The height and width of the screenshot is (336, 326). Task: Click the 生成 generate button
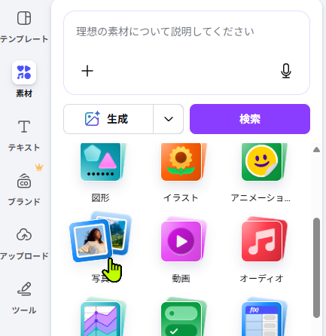click(x=108, y=119)
